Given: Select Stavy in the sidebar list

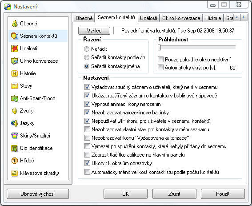Looking at the screenshot, I should (x=38, y=86).
